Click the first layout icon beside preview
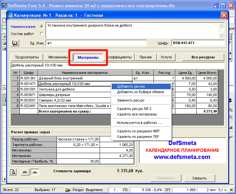The height and width of the screenshot is (194, 236). (x=25, y=172)
